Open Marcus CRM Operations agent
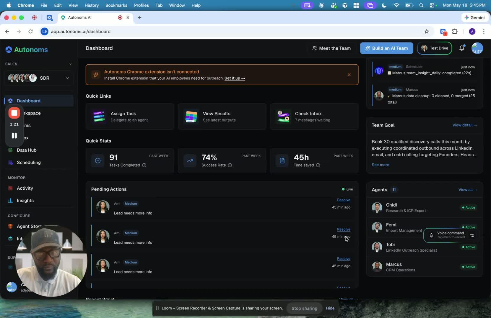This screenshot has width=491, height=318. pos(425,267)
